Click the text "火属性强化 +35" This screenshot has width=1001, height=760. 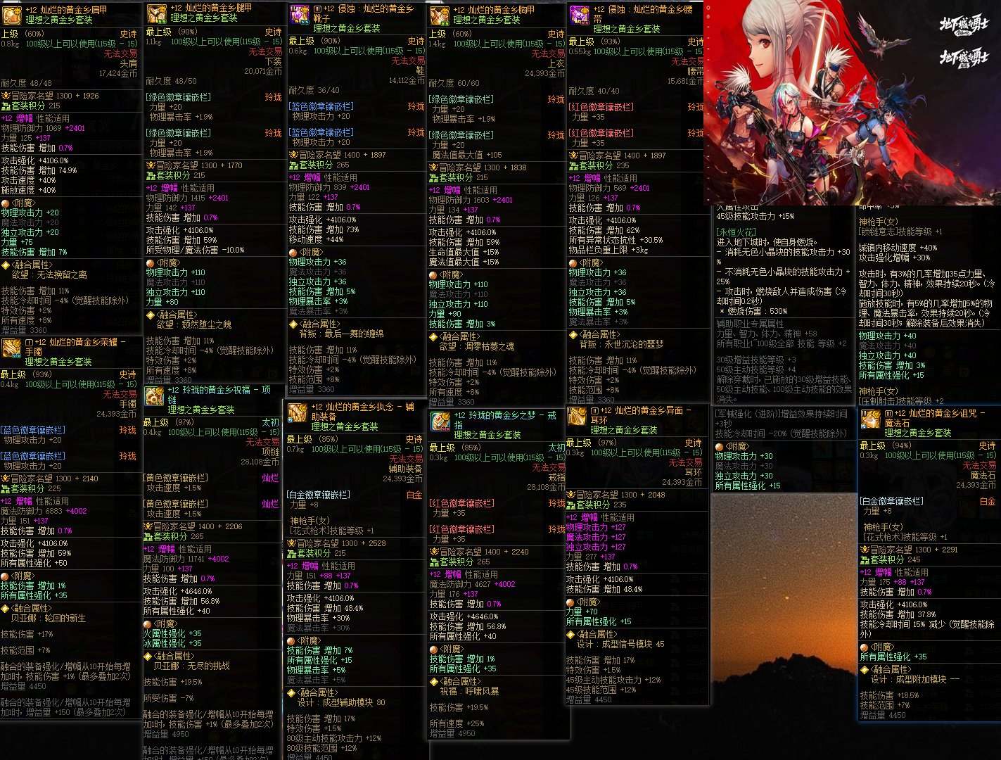coord(172,633)
